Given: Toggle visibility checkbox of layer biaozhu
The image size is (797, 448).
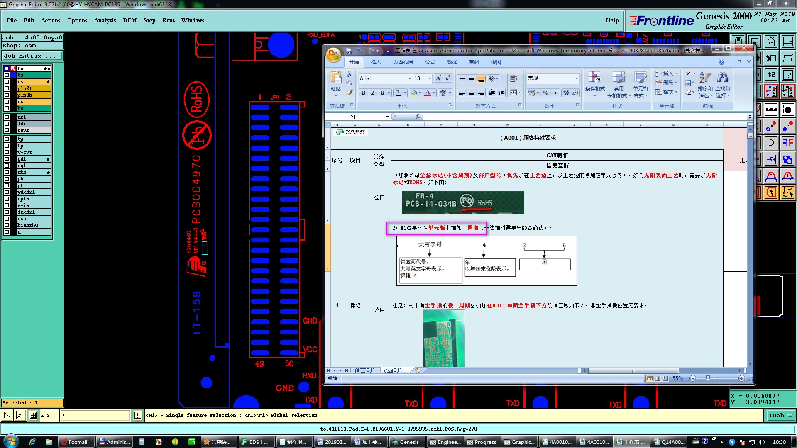Looking at the screenshot, I should 7,225.
